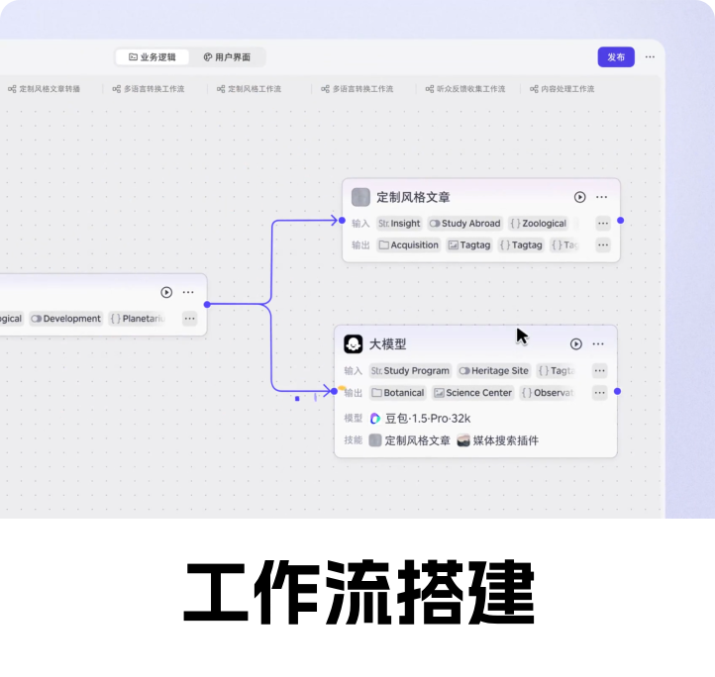Click the gray icon of the 定制风格文章 node
Image resolution: width=715 pixels, height=677 pixels.
pyautogui.click(x=360, y=197)
